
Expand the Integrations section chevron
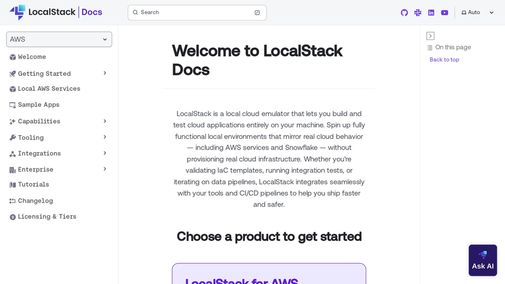tap(105, 153)
